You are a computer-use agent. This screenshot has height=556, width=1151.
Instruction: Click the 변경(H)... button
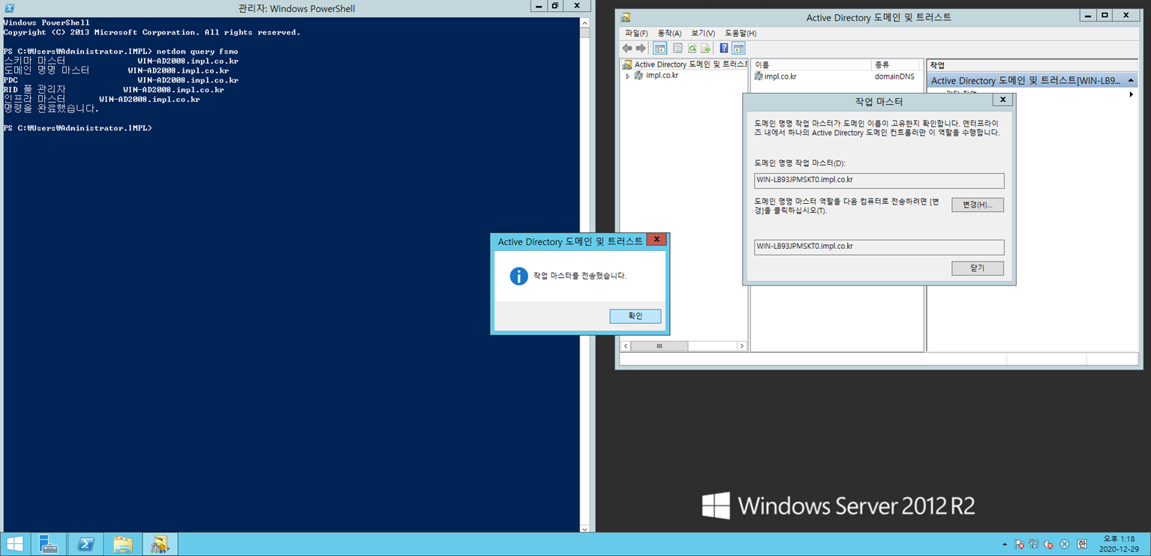click(978, 205)
